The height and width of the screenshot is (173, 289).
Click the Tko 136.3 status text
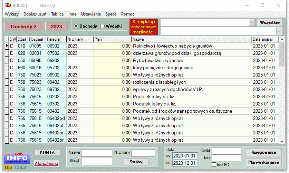[15, 167]
